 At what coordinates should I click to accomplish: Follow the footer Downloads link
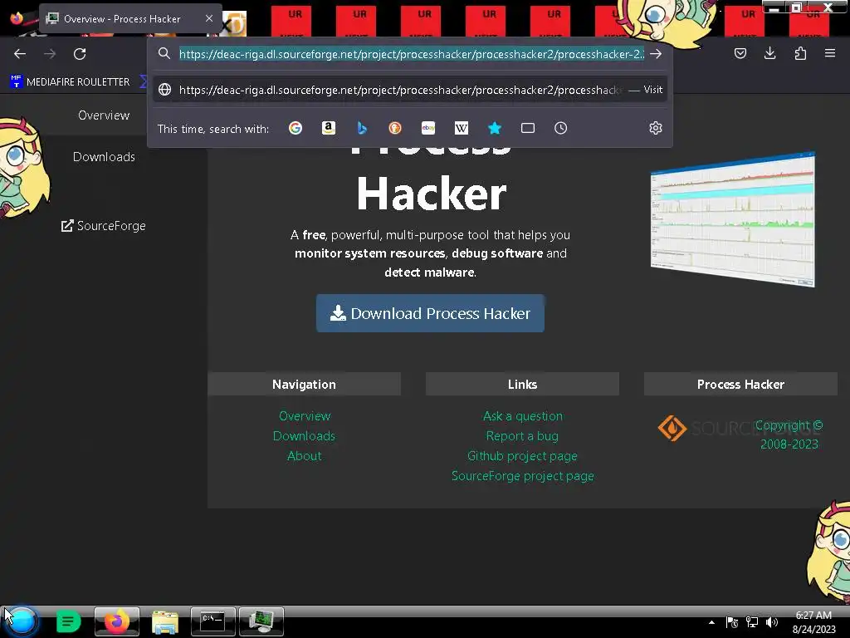point(304,436)
